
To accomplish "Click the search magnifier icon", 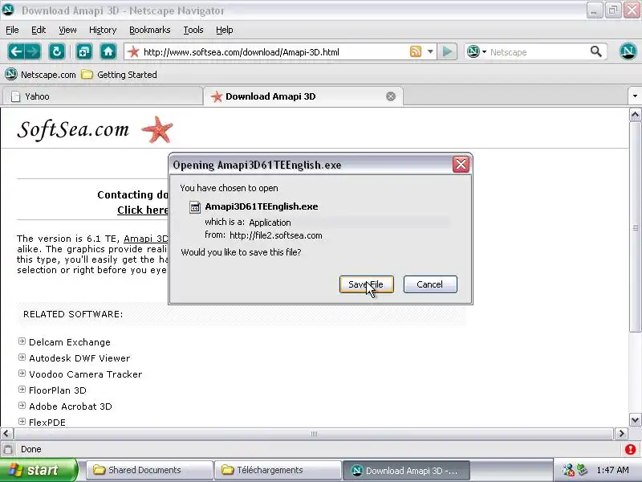I will (596, 51).
